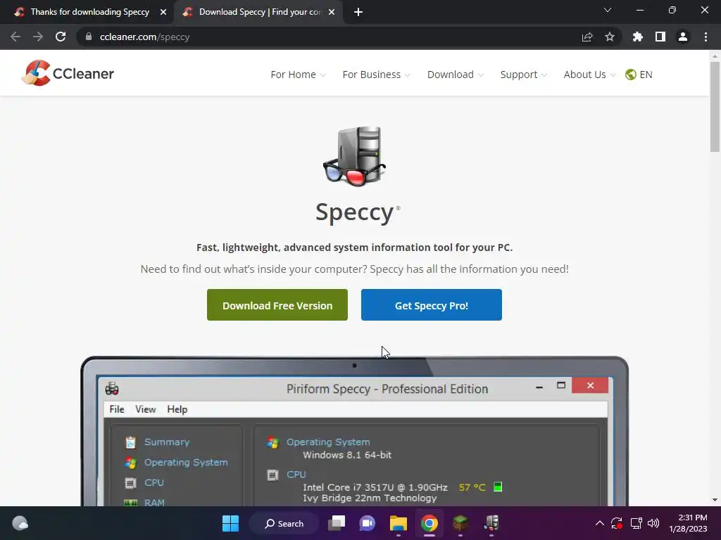Open Speccy app on taskbar

tap(491, 523)
